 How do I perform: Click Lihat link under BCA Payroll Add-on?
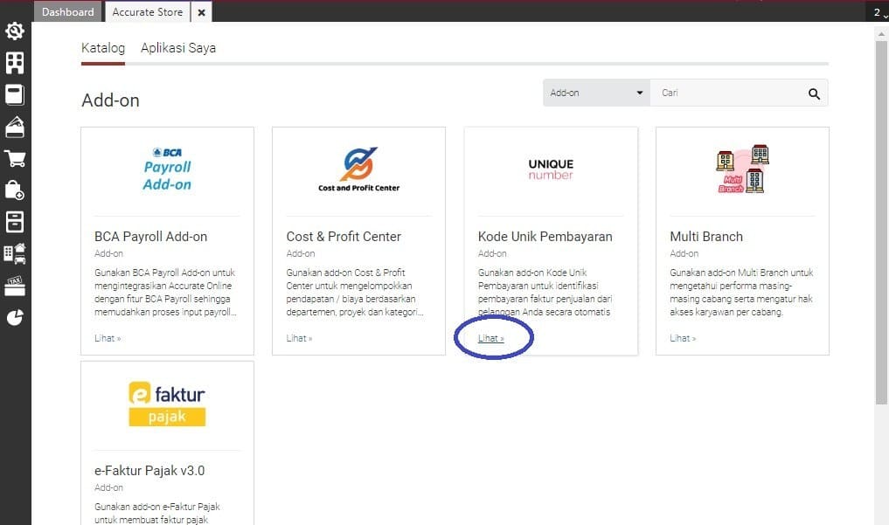click(x=108, y=338)
